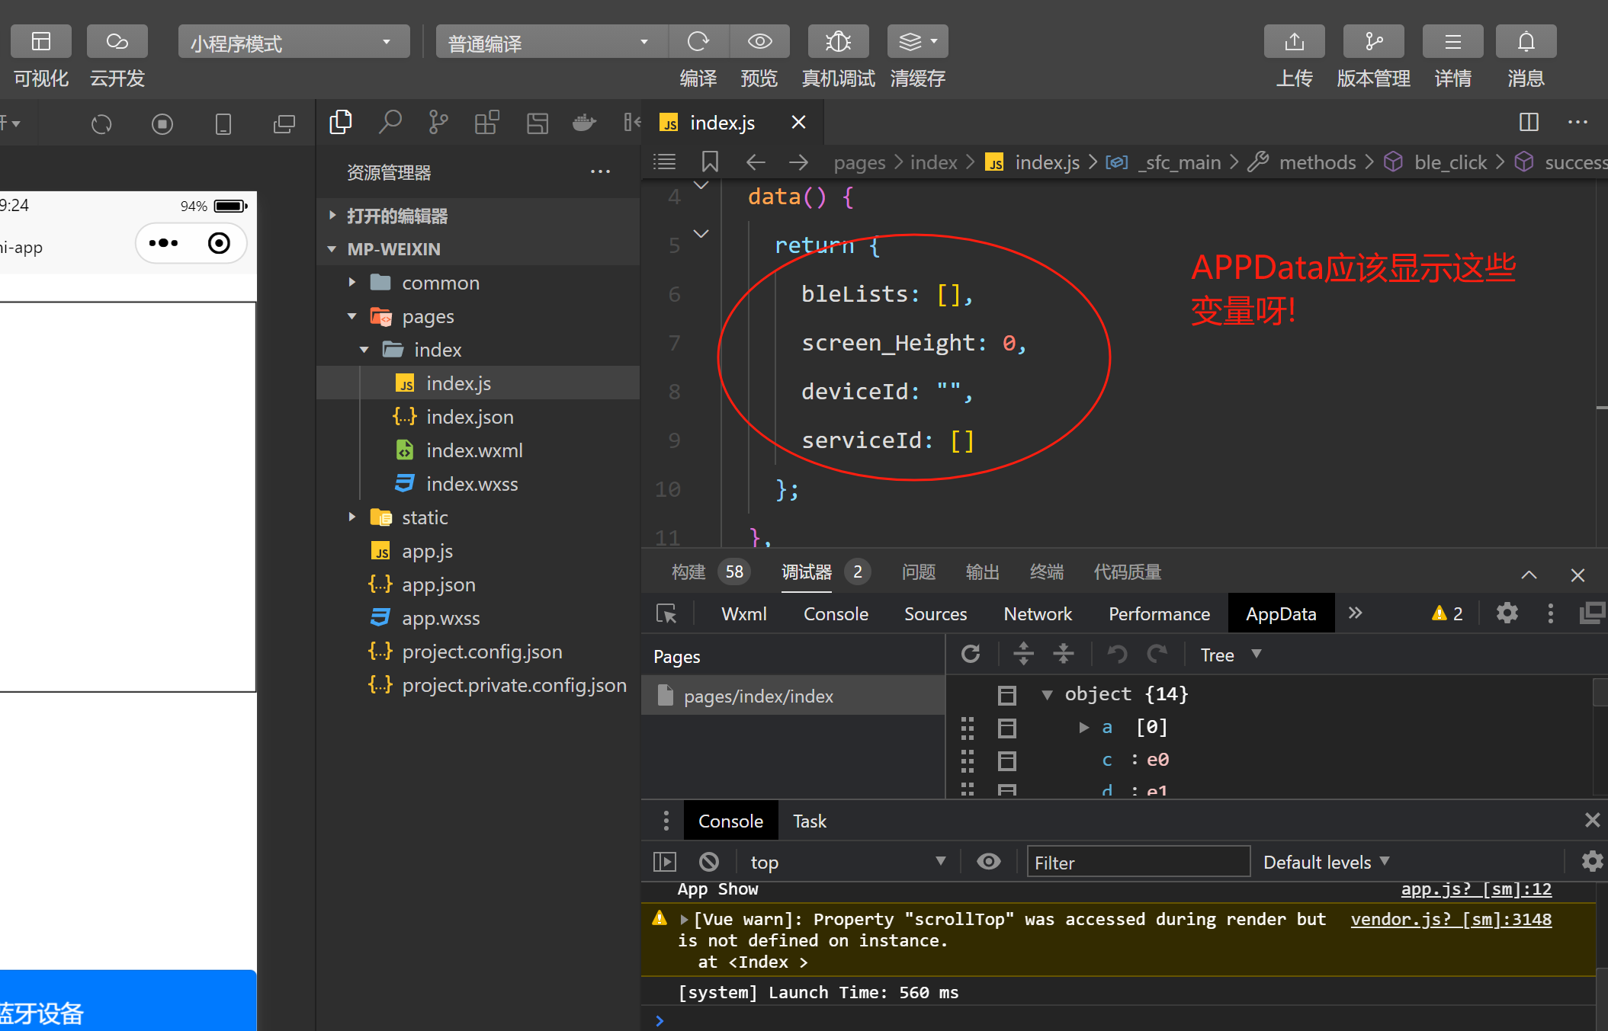This screenshot has height=1031, width=1608.
Task: Toggle the preview eye icon
Action: (759, 41)
